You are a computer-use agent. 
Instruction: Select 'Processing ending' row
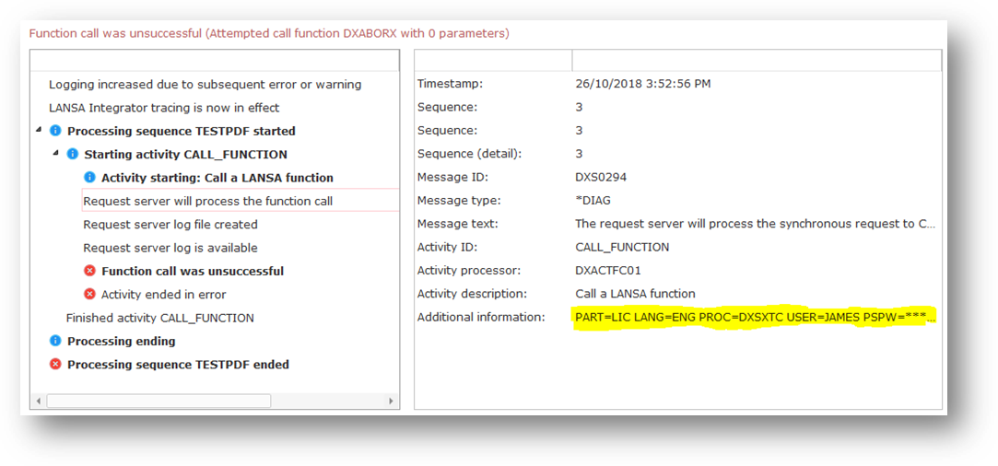[x=122, y=341]
